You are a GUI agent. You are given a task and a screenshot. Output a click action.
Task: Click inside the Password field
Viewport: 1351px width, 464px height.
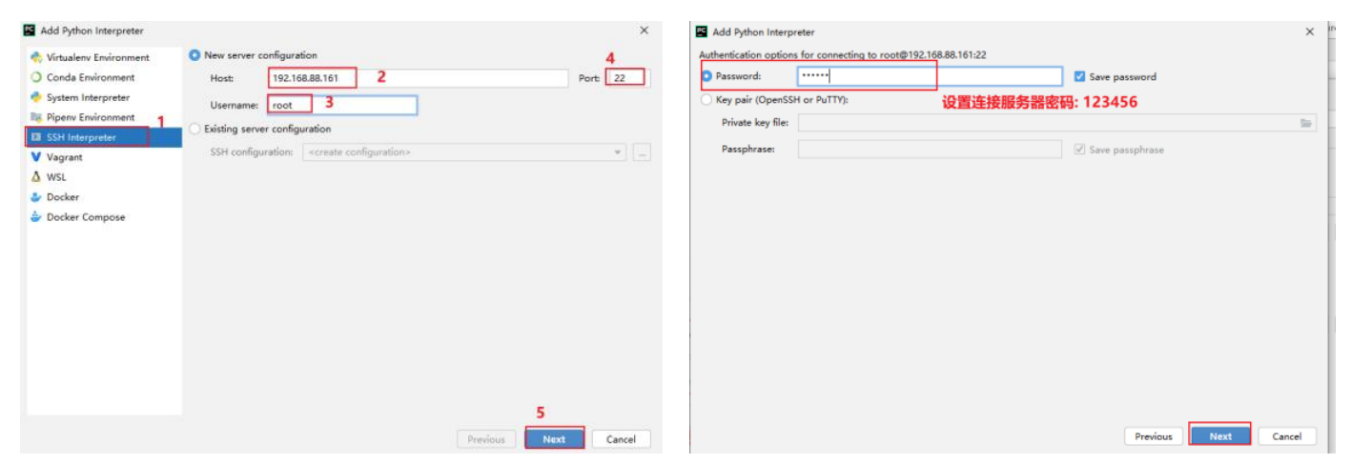click(930, 76)
